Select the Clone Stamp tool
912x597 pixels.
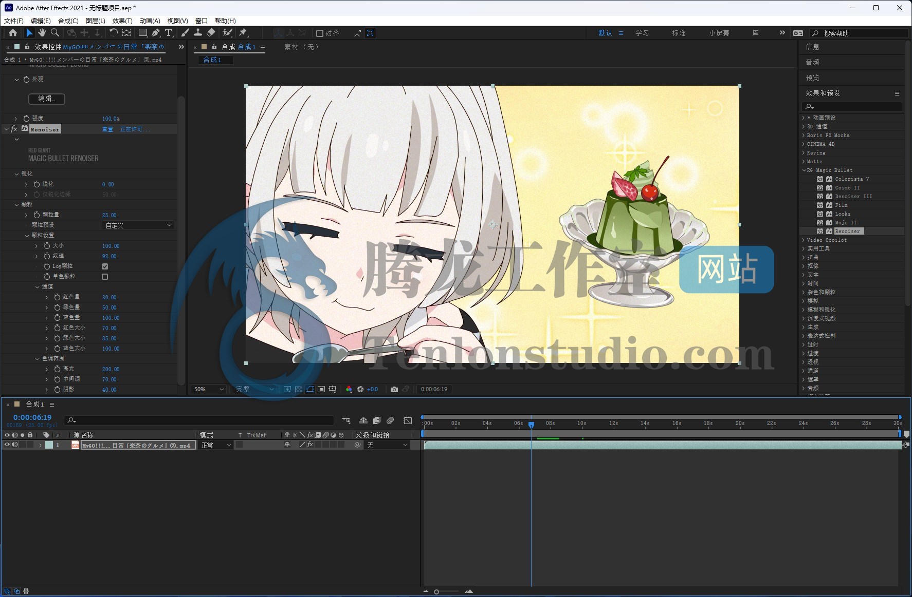[198, 33]
